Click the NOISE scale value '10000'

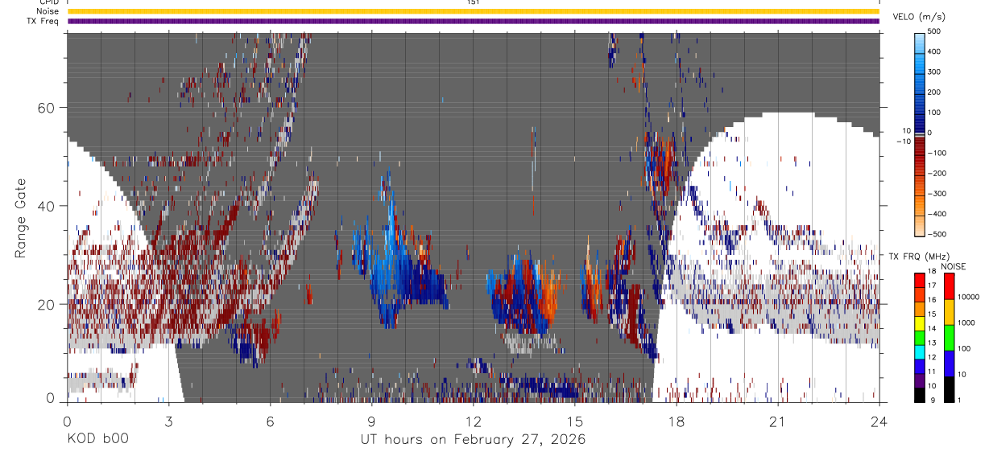click(x=968, y=297)
